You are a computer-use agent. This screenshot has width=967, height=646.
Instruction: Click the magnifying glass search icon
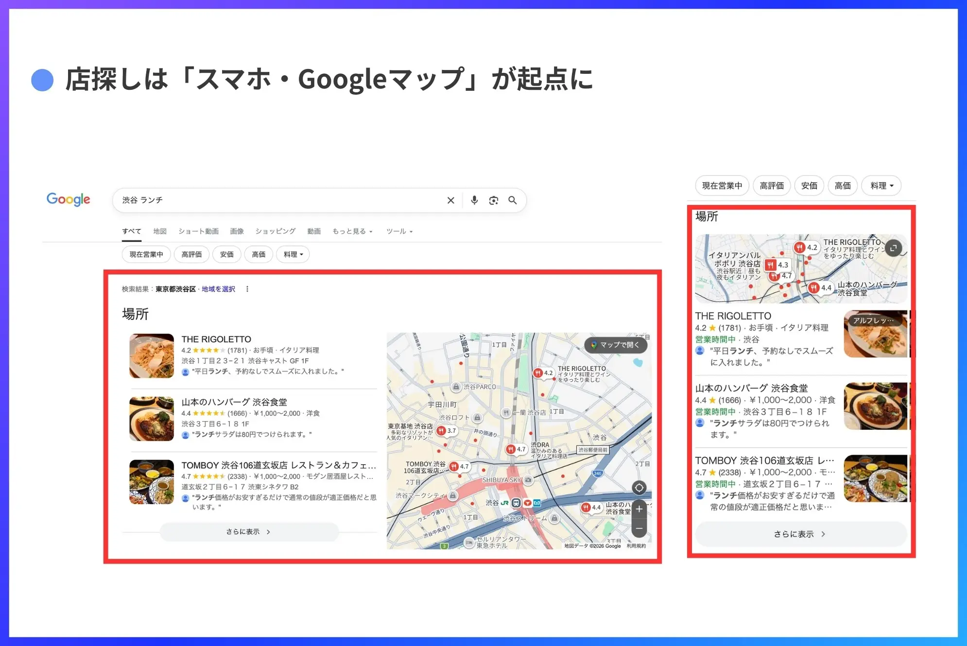coord(513,200)
